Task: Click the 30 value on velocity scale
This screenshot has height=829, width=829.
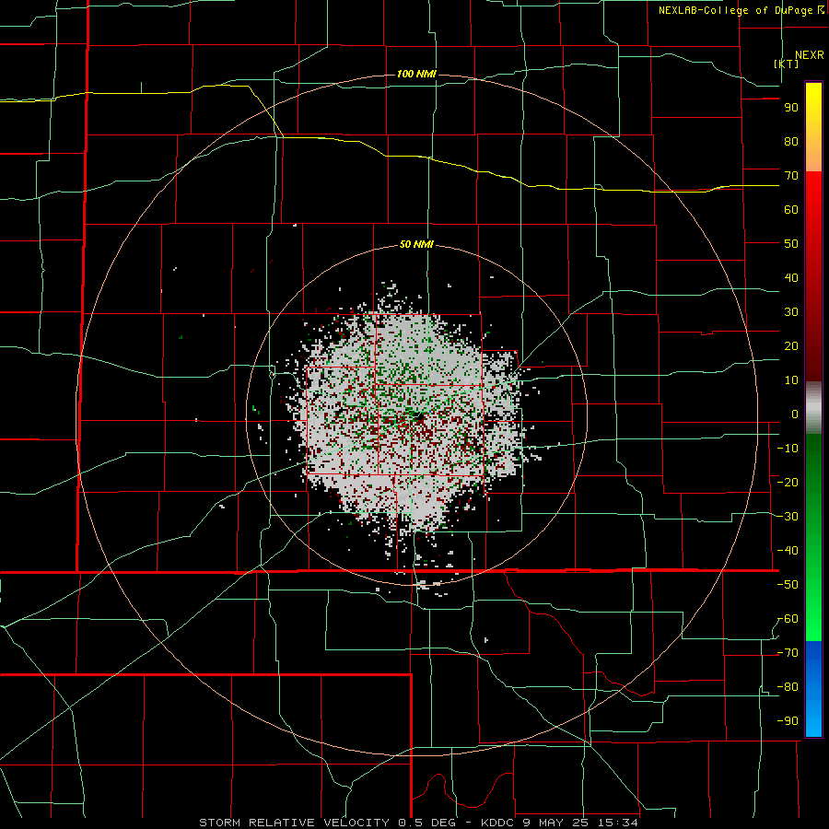Action: click(791, 312)
